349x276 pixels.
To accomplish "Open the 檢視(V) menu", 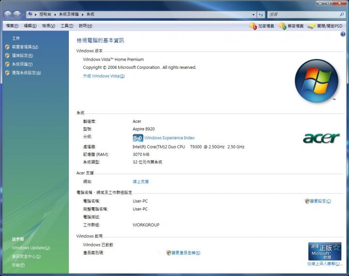I will tap(48, 26).
